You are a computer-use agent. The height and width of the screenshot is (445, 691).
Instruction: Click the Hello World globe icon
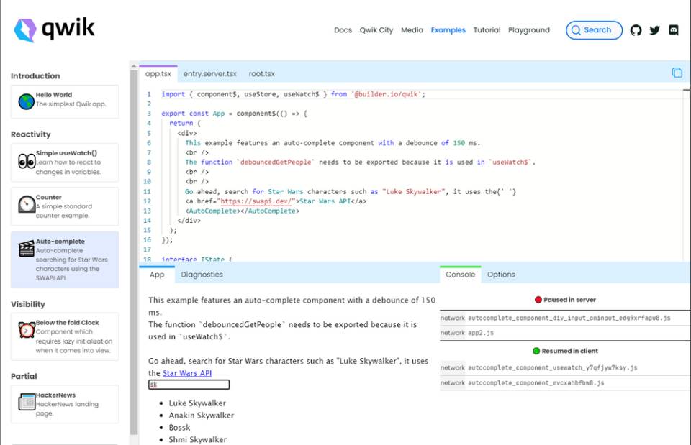(x=27, y=101)
